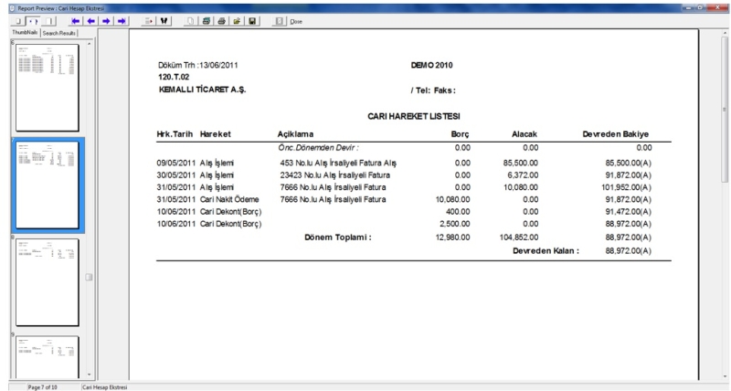Click the go-to-page icon left of the binoculars

[151, 19]
